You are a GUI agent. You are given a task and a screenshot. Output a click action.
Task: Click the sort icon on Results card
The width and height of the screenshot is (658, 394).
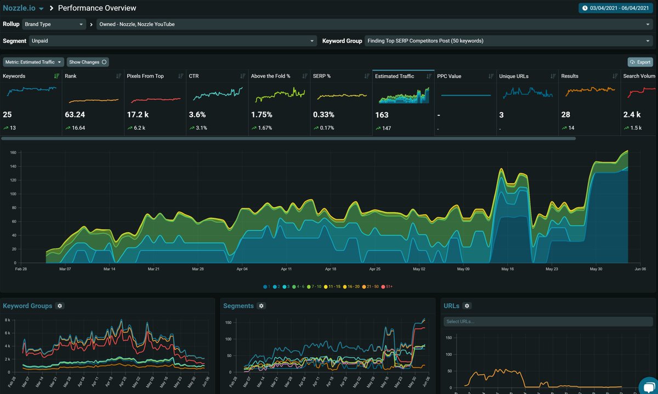click(614, 76)
